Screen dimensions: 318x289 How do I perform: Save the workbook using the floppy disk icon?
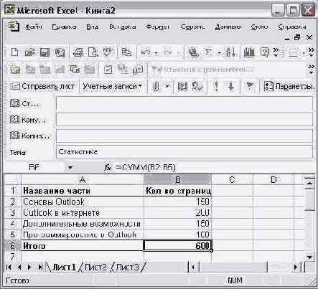tap(45, 52)
